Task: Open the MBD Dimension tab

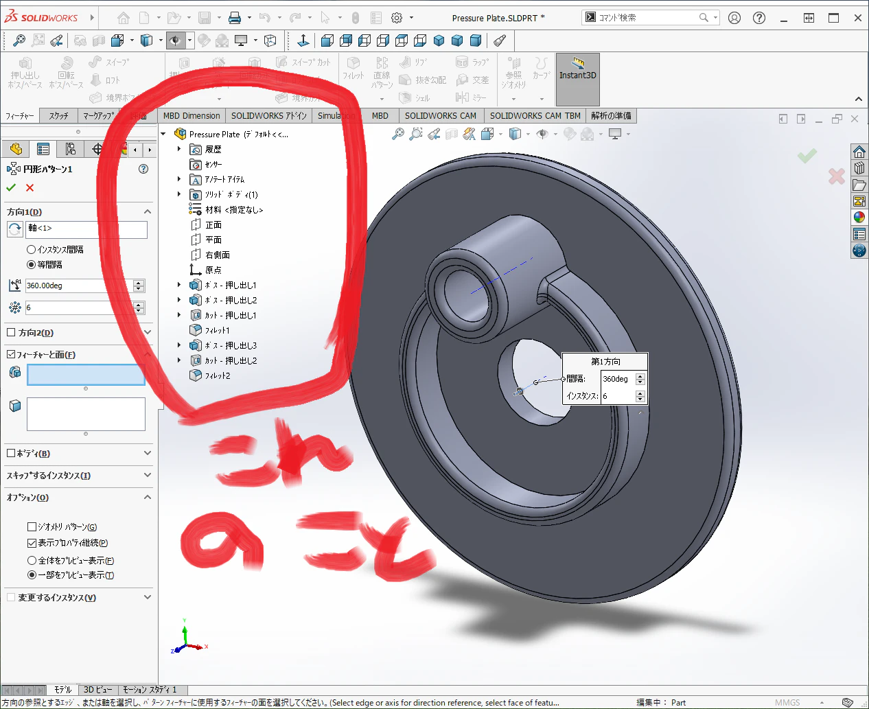Action: pos(192,116)
